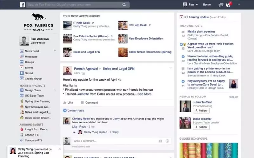
Task: Open View Profile for Paul Andrews
Action: tap(38, 43)
